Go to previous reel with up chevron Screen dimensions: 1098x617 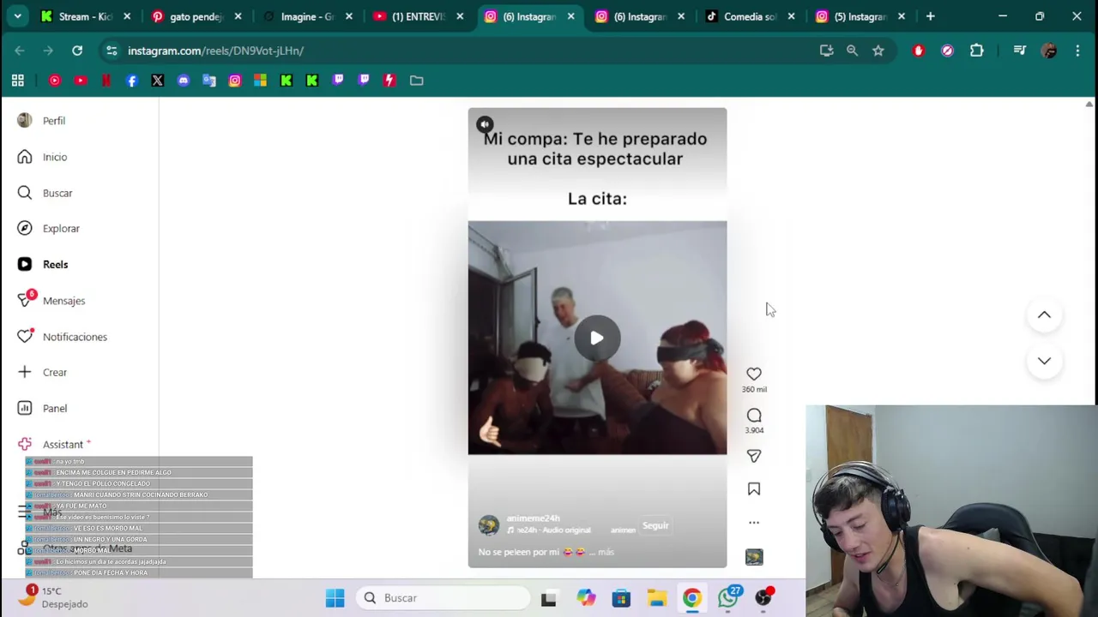click(1044, 314)
